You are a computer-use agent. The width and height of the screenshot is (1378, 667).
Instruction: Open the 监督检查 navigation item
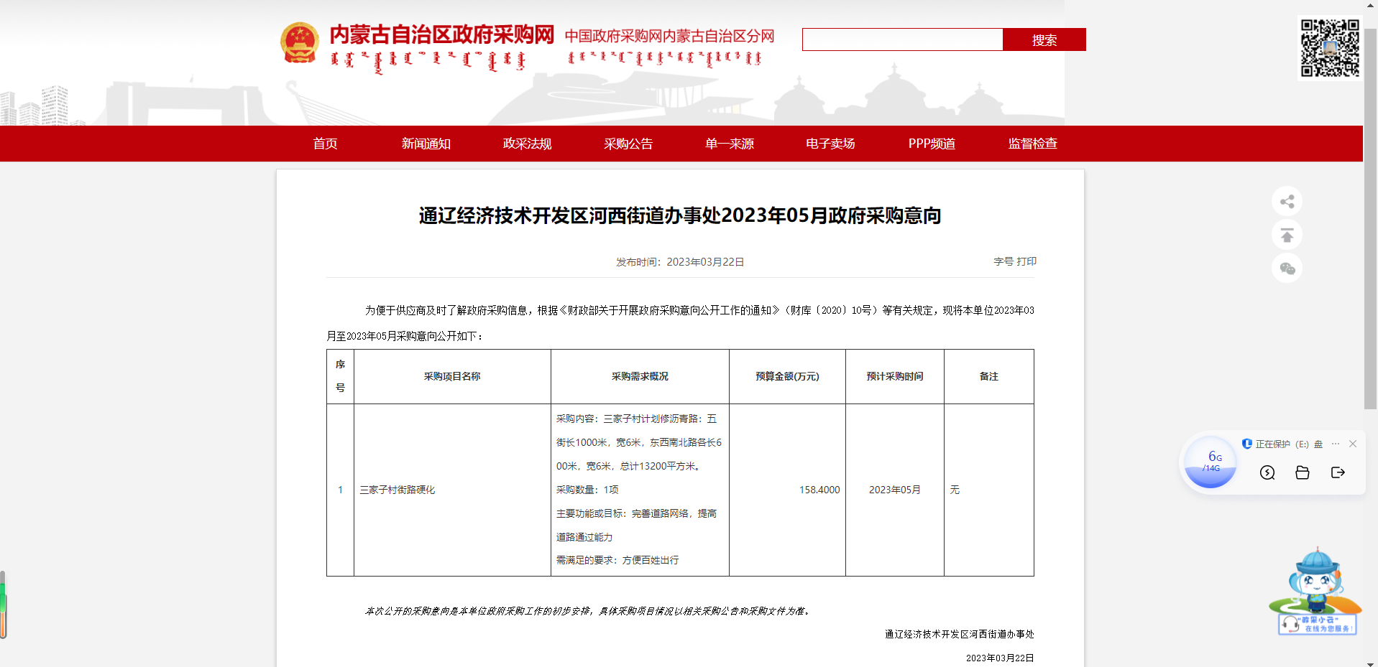coord(1032,144)
